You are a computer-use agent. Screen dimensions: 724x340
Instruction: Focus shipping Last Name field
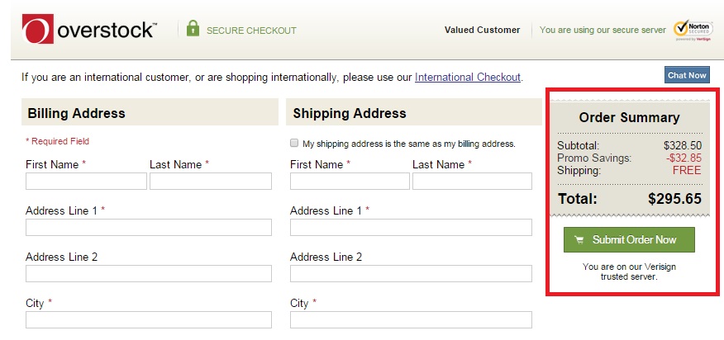[x=472, y=182]
